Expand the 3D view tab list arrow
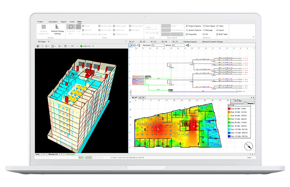The width and height of the screenshot is (290, 187). [126, 42]
